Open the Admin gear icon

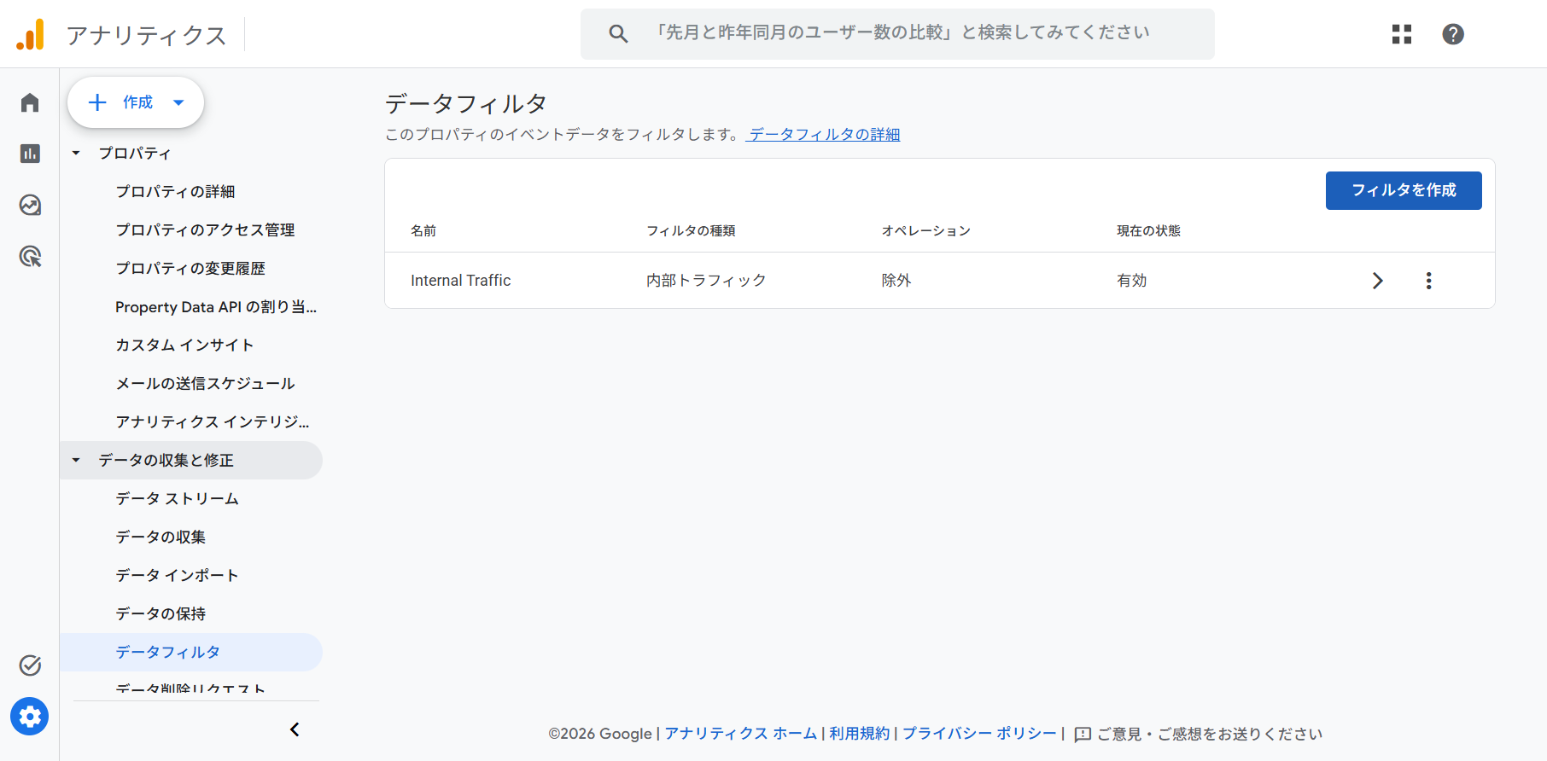click(x=30, y=717)
